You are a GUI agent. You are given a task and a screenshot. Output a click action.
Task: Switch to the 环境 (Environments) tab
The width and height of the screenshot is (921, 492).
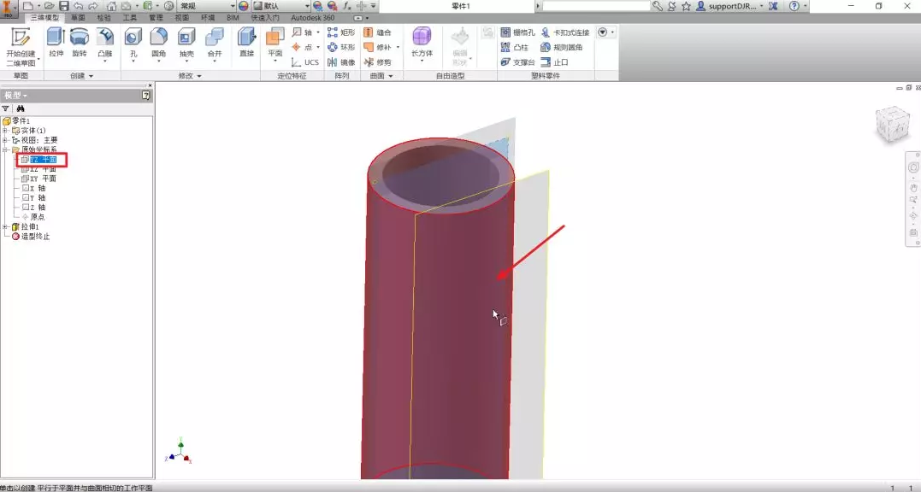tap(207, 18)
